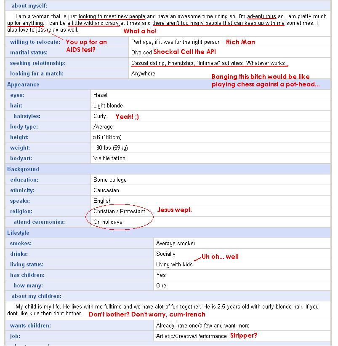Screen dimensions: 338x346
Task: Click the 'Anywhere' match location value
Action: 143,74
